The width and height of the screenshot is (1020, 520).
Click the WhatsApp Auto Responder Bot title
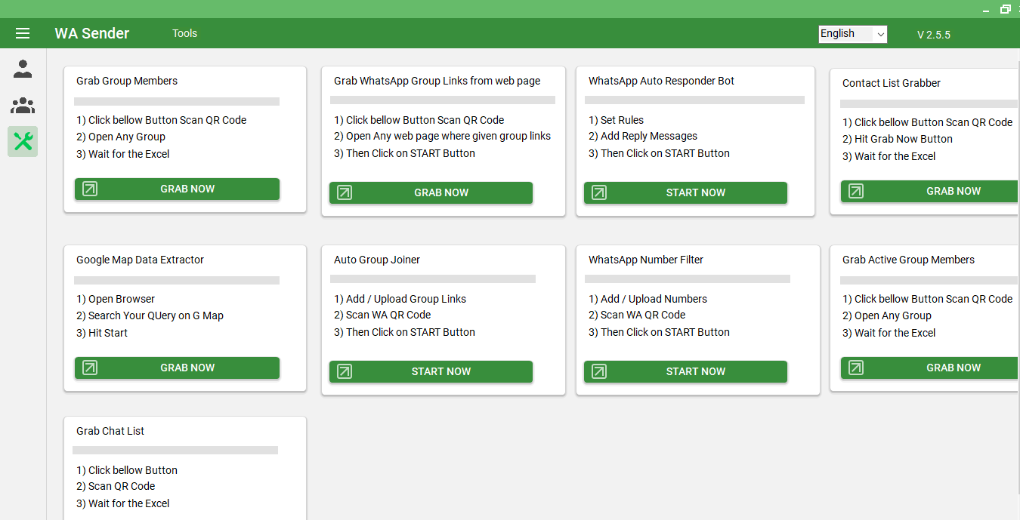click(662, 81)
